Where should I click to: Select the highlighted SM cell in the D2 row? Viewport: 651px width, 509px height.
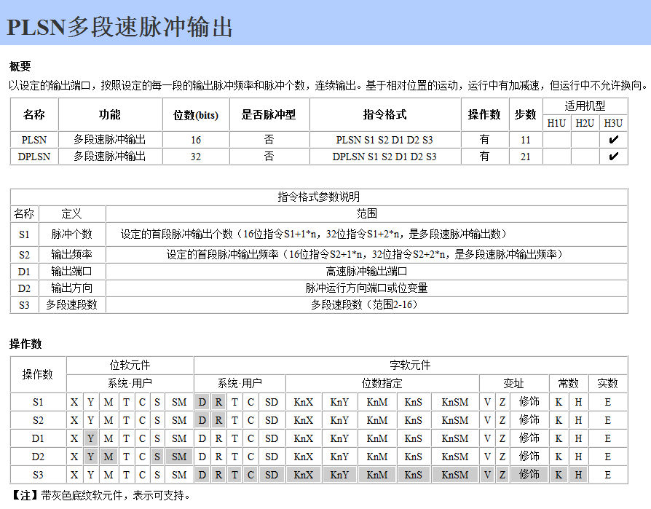179,457
